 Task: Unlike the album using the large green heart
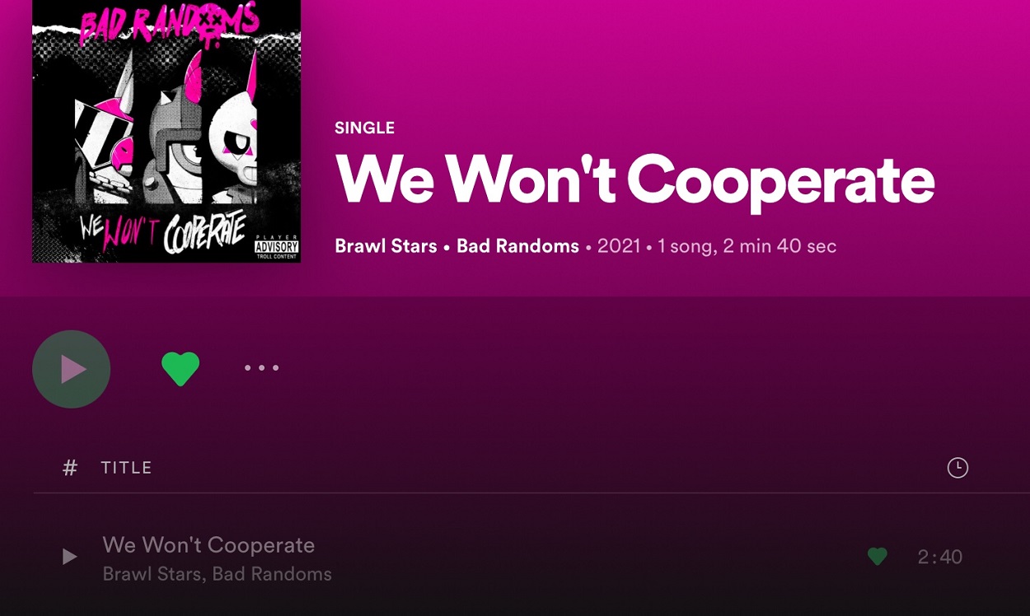(x=180, y=368)
